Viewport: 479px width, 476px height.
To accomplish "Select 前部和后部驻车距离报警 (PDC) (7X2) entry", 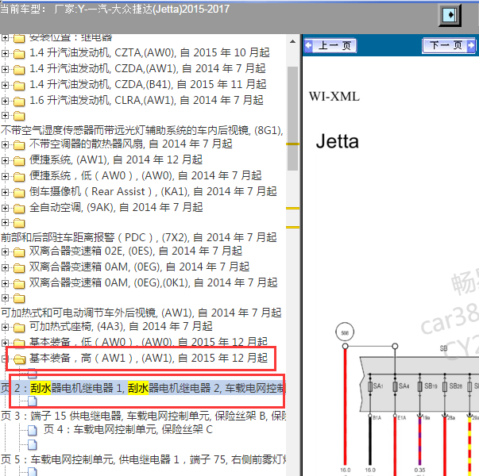I will tap(139, 237).
